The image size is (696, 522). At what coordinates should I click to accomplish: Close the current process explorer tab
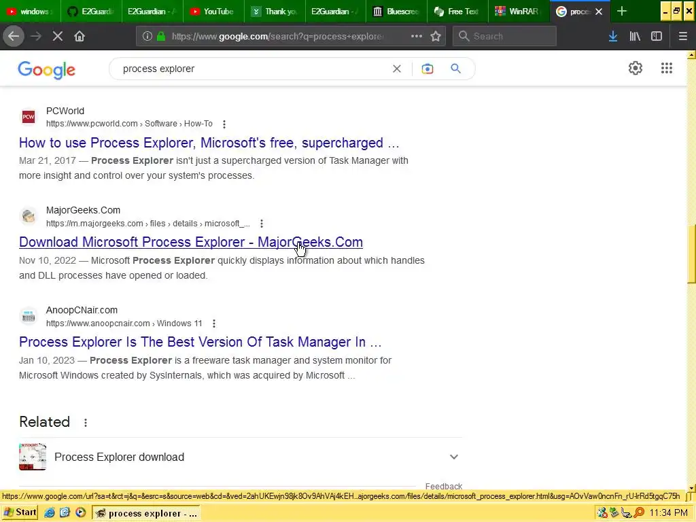click(x=599, y=12)
